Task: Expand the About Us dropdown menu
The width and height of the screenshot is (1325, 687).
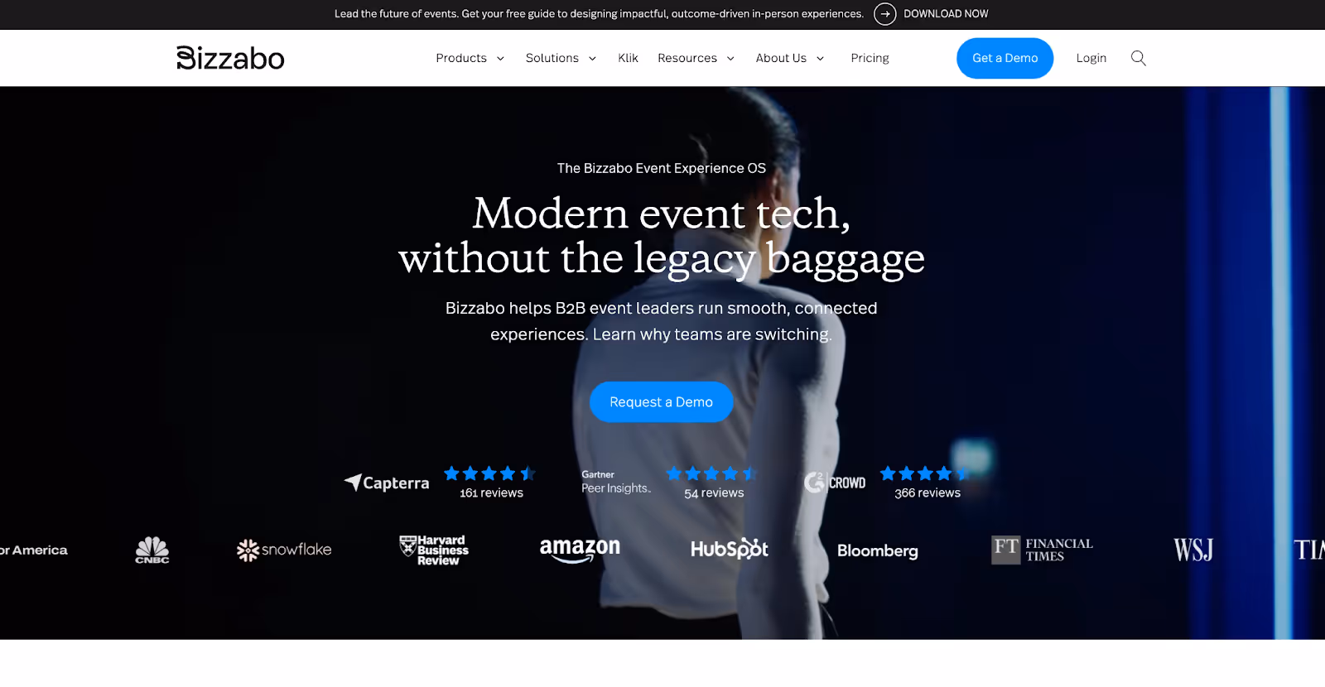Action: coord(790,58)
